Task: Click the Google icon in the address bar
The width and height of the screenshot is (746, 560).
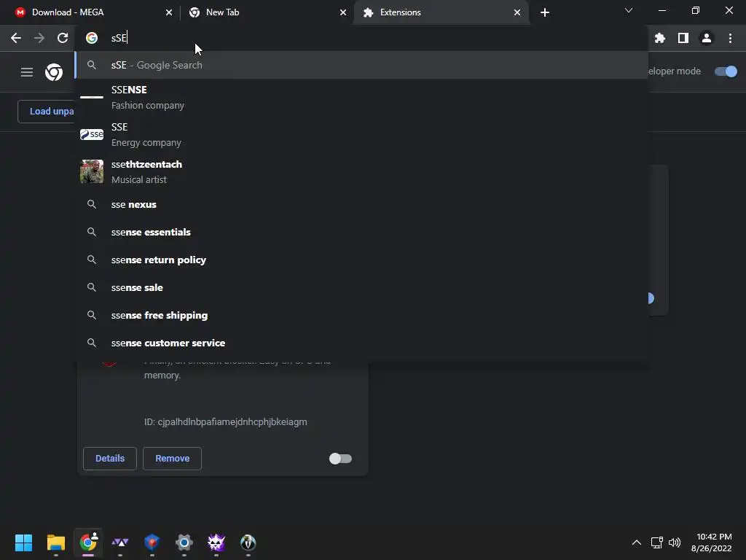Action: [x=92, y=38]
